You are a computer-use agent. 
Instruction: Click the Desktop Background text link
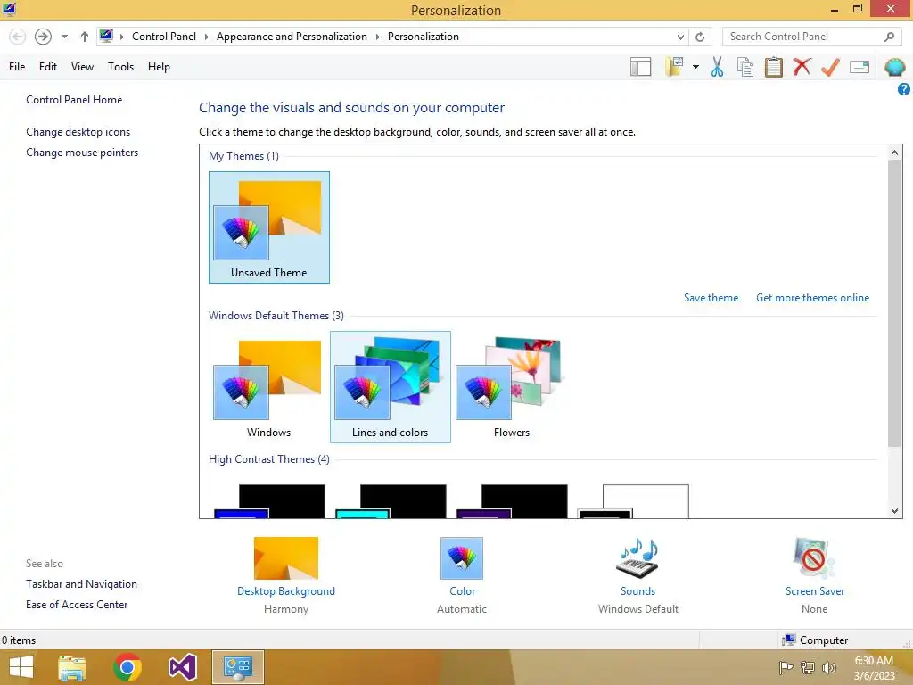(x=286, y=591)
